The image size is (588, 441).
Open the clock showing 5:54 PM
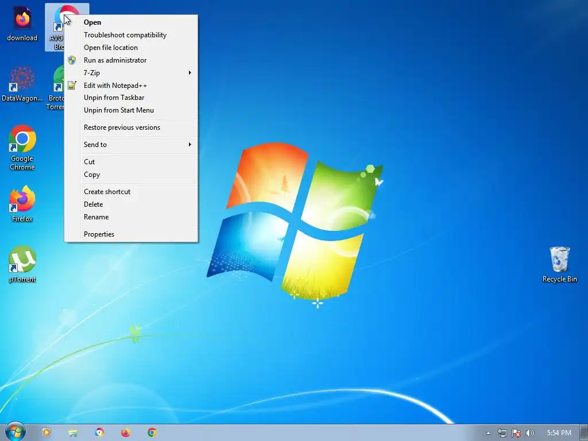click(x=559, y=433)
